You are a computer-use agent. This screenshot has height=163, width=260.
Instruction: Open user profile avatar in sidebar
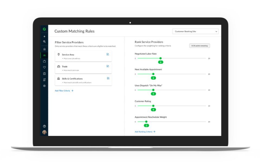(44, 132)
